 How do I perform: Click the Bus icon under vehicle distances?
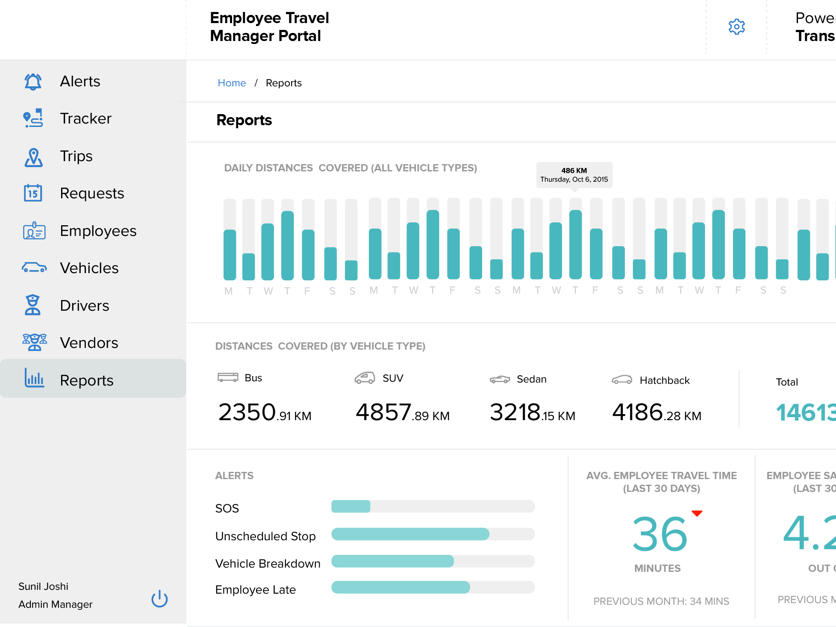tap(228, 377)
